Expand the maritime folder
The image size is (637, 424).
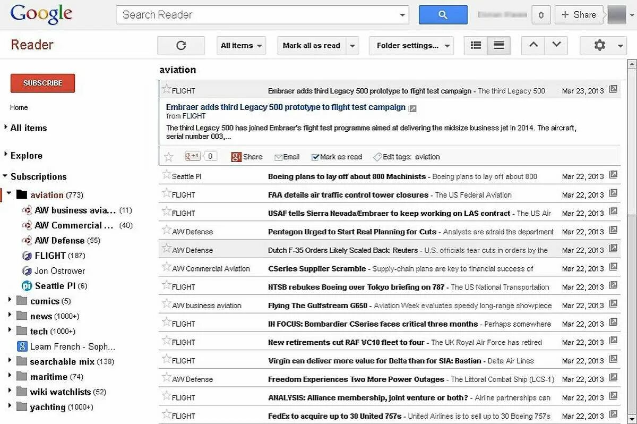(x=10, y=376)
